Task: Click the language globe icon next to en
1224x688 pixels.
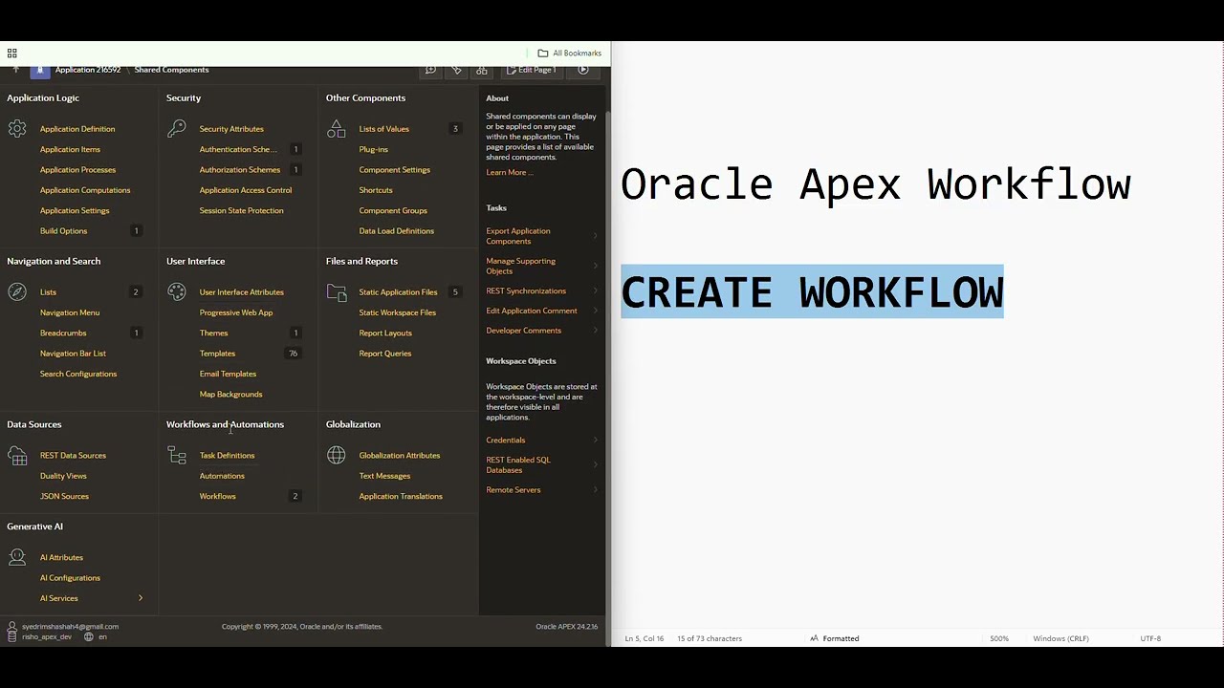Action: coord(89,636)
